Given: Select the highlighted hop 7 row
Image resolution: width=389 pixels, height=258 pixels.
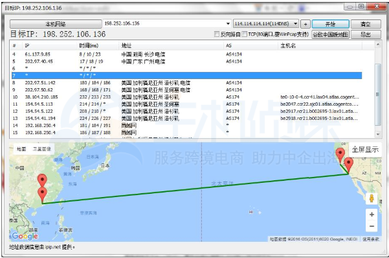Looking at the screenshot, I should click(186, 75).
